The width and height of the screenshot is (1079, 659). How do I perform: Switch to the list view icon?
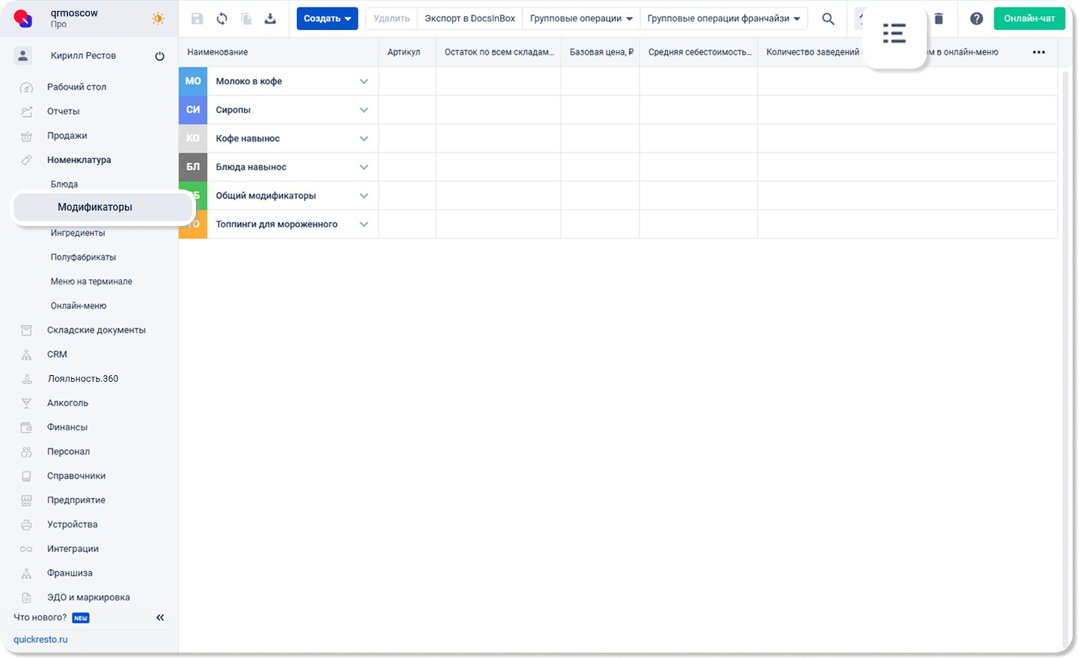point(894,34)
